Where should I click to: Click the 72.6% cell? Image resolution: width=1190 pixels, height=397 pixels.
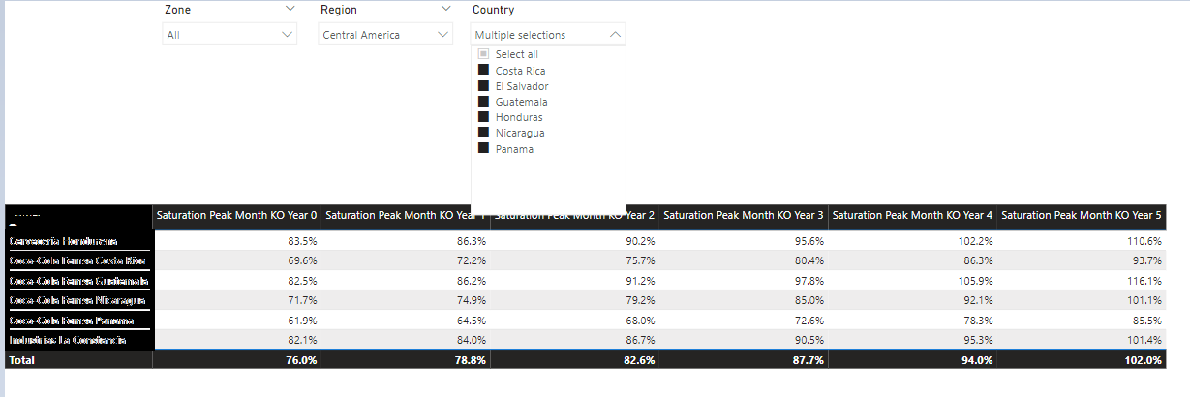point(744,320)
